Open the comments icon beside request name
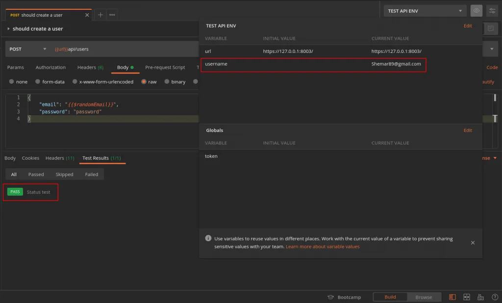 pyautogui.click(x=490, y=29)
